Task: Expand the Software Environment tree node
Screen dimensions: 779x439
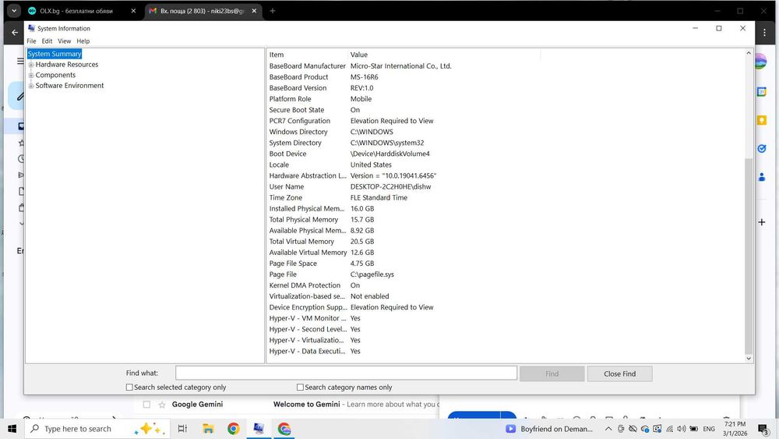Action: pos(31,86)
